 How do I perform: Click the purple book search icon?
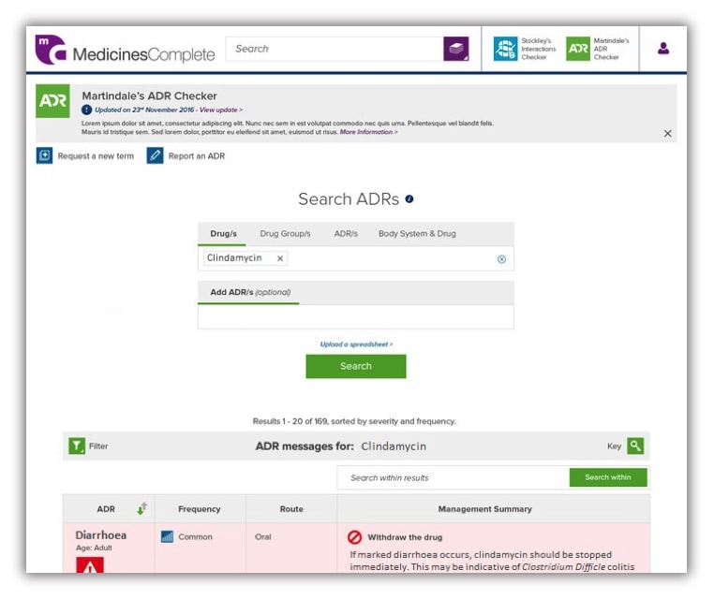click(x=455, y=50)
